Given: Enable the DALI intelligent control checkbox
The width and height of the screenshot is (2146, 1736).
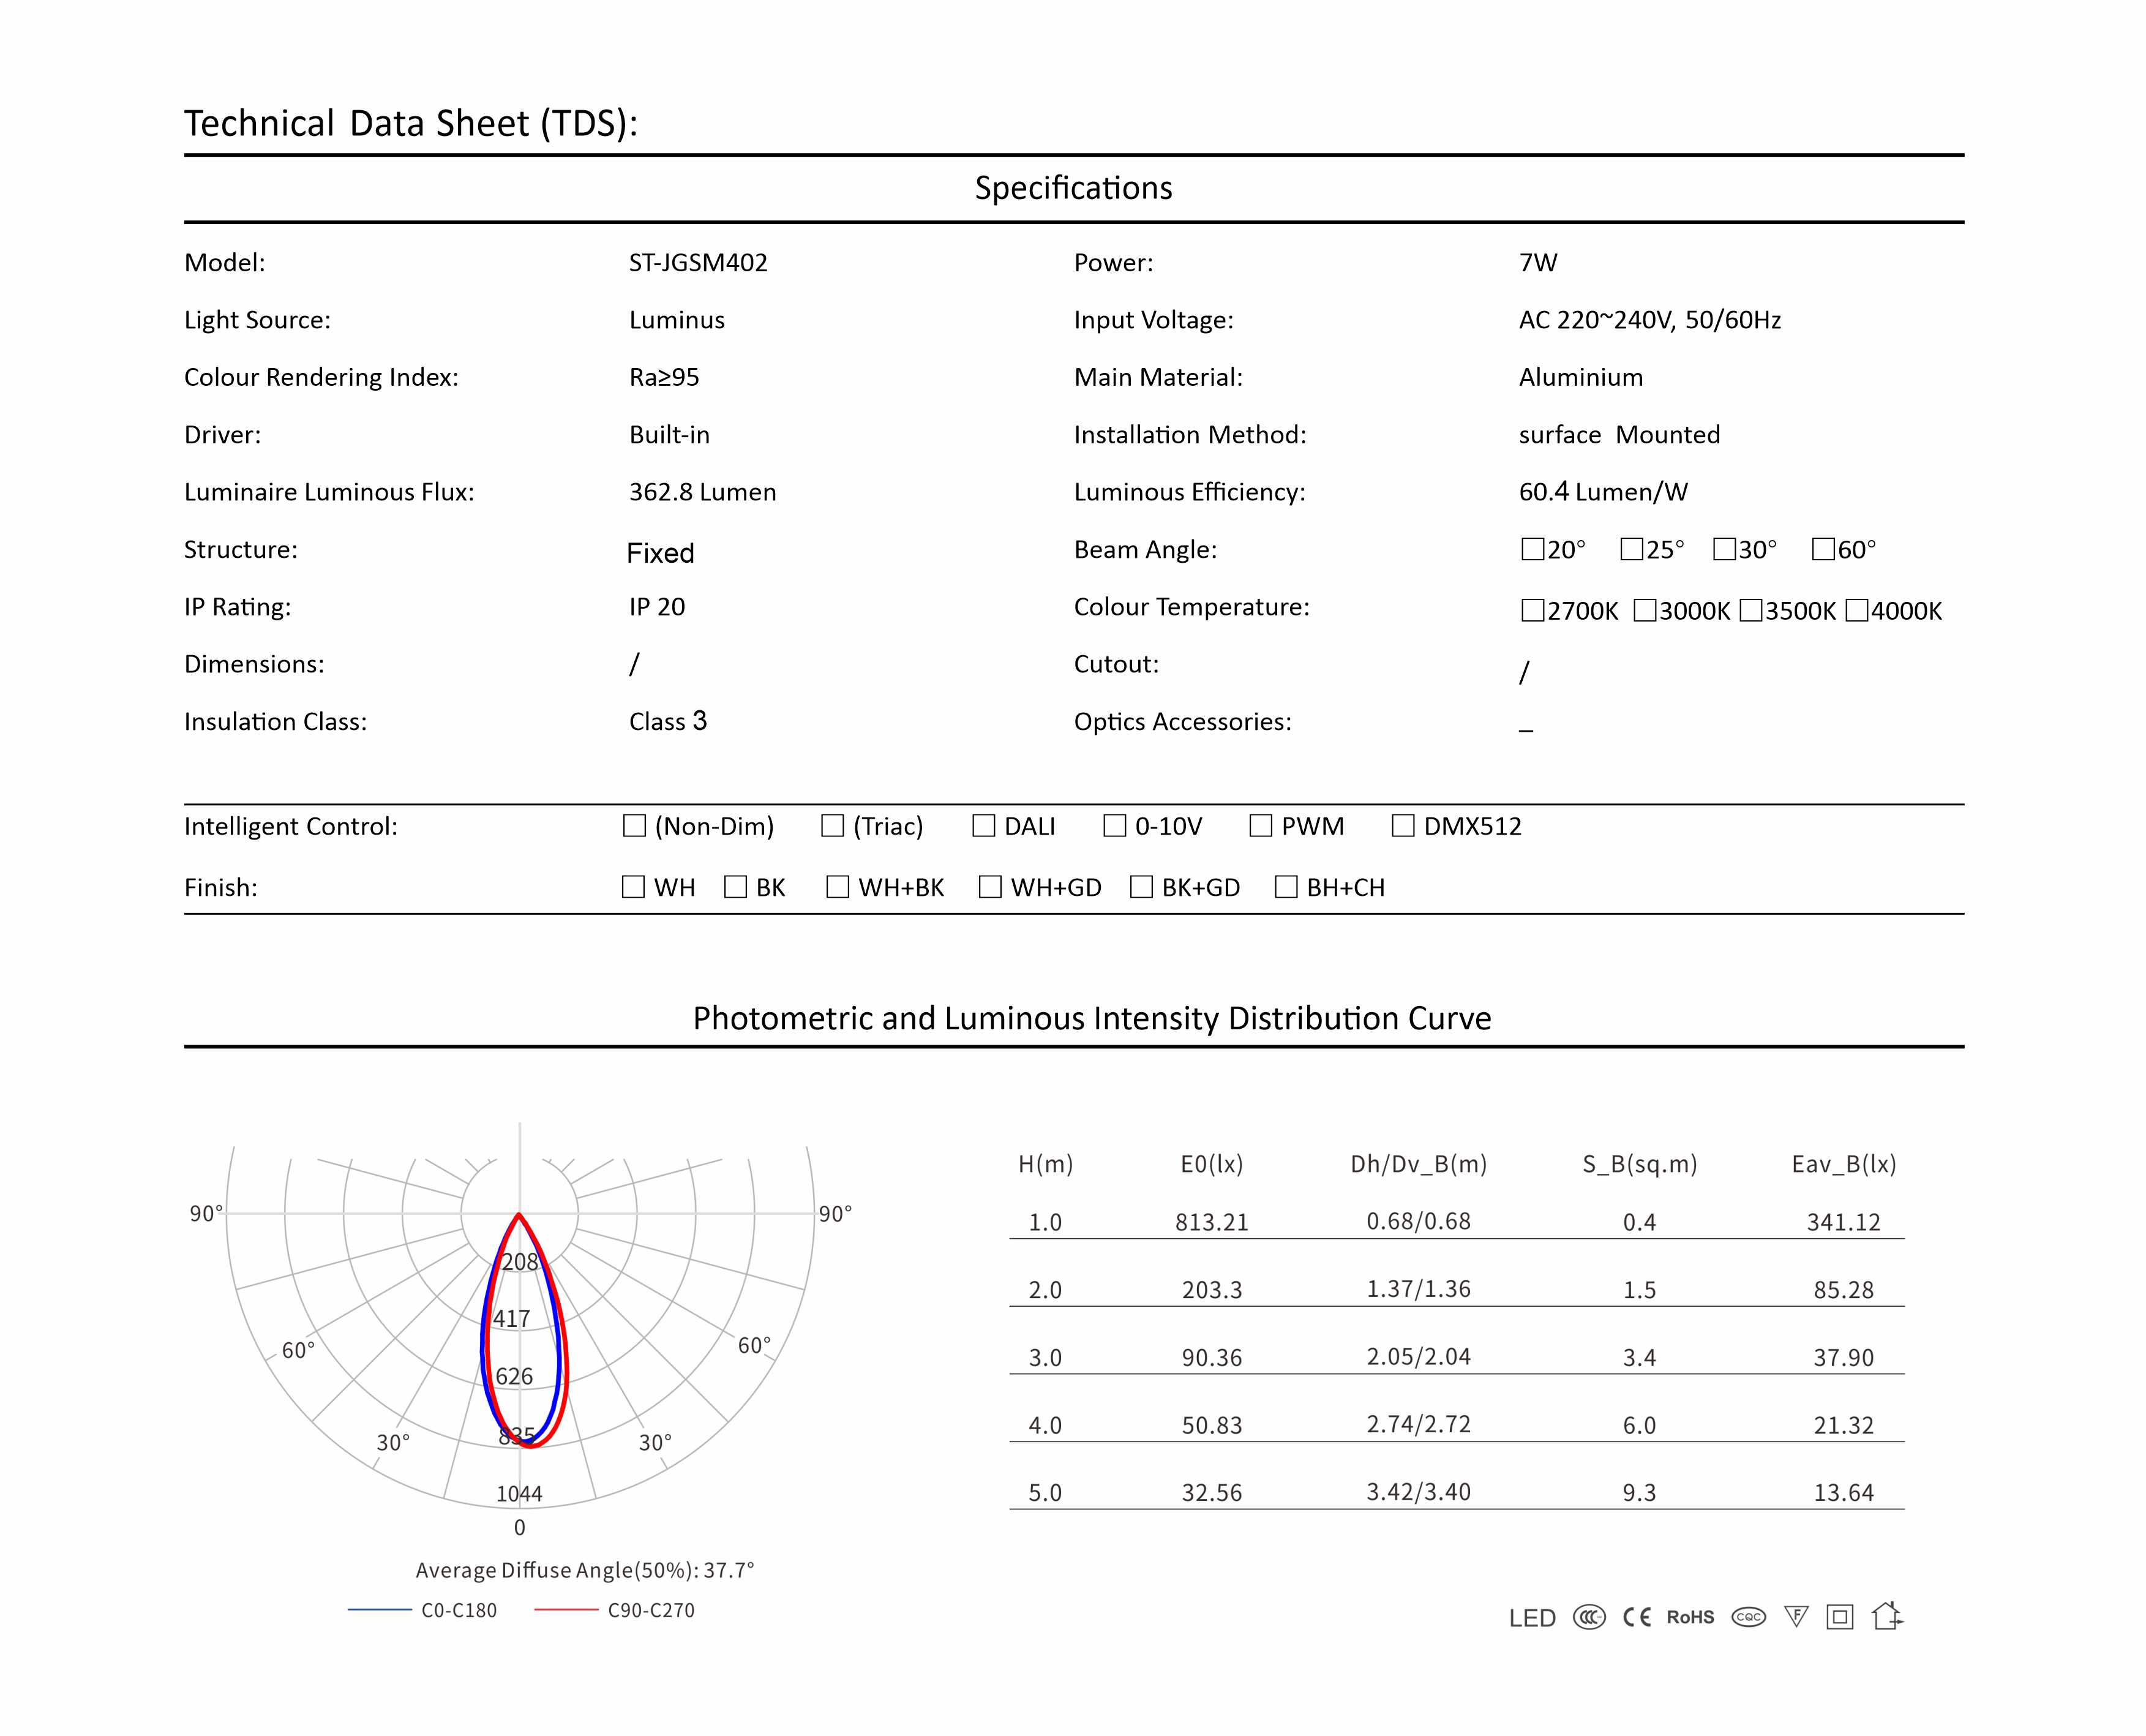Looking at the screenshot, I should (x=984, y=826).
